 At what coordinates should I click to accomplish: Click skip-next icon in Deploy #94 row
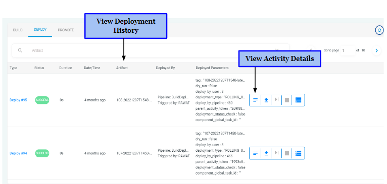coord(277,153)
